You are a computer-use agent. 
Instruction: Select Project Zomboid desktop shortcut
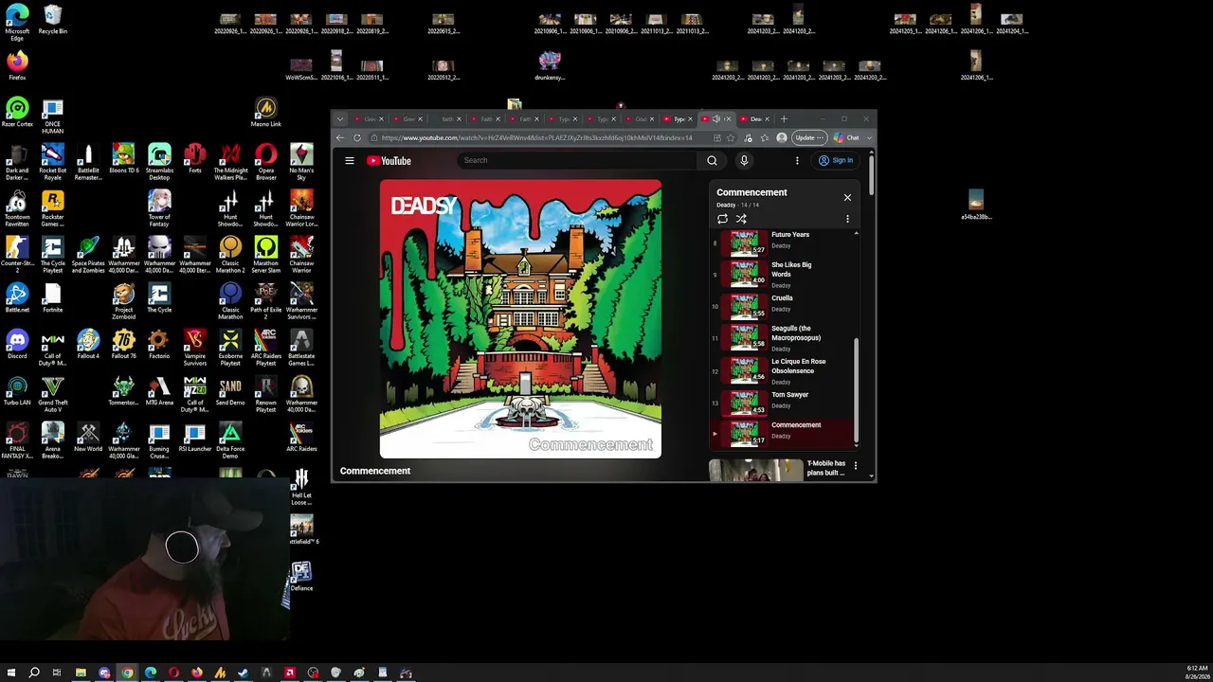(x=124, y=302)
